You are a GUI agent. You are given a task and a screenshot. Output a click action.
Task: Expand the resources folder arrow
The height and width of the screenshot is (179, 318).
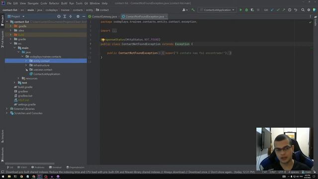click(18, 79)
